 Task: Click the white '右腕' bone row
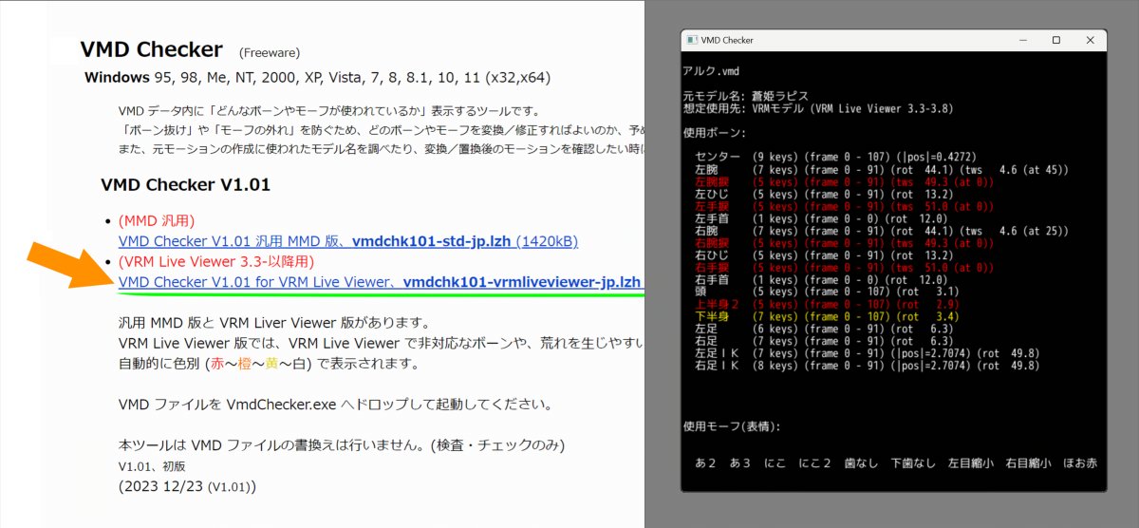(882, 231)
